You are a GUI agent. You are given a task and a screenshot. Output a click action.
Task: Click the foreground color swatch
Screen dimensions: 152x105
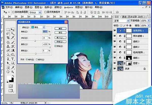coord(9,77)
